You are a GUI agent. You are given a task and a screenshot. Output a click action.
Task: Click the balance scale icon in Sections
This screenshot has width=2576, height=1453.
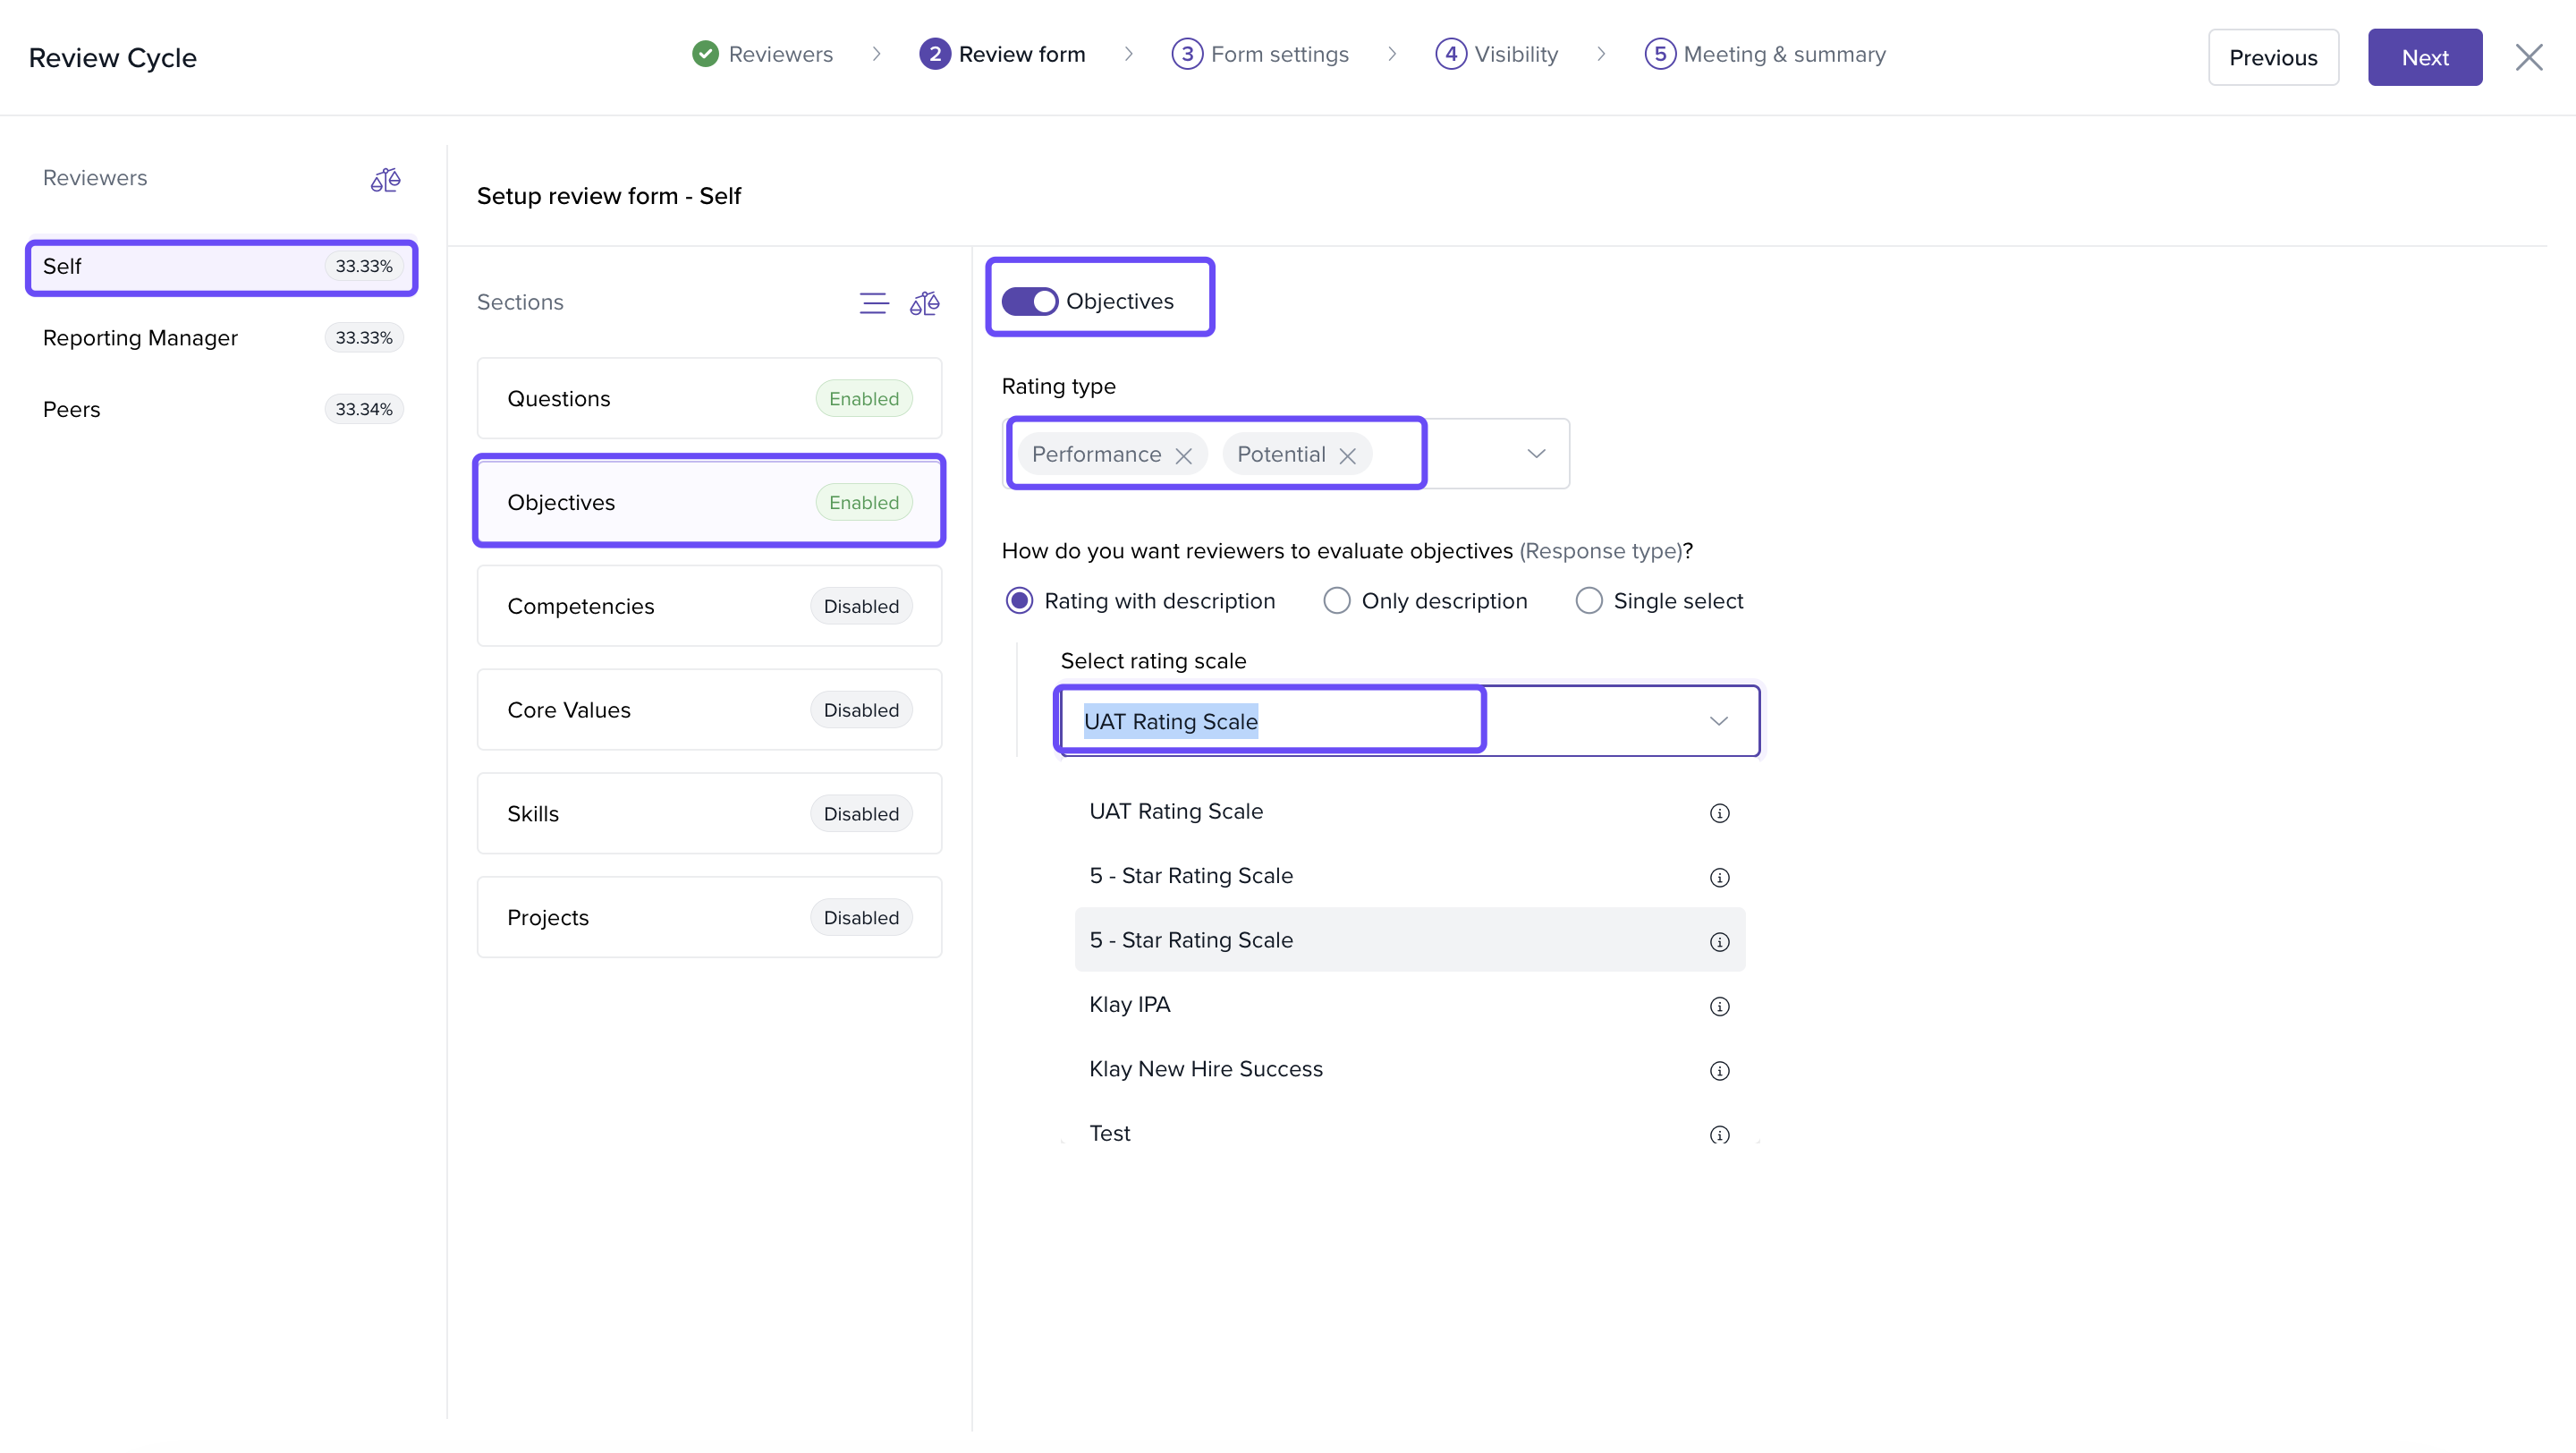point(924,303)
